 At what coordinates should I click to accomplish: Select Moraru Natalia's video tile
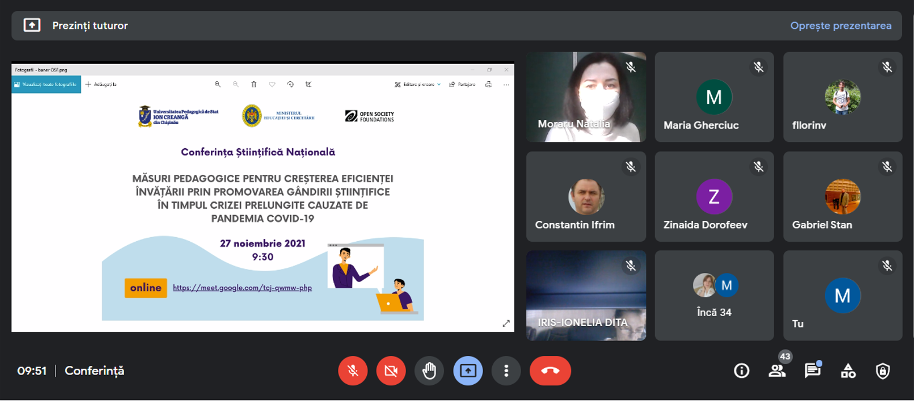point(586,97)
